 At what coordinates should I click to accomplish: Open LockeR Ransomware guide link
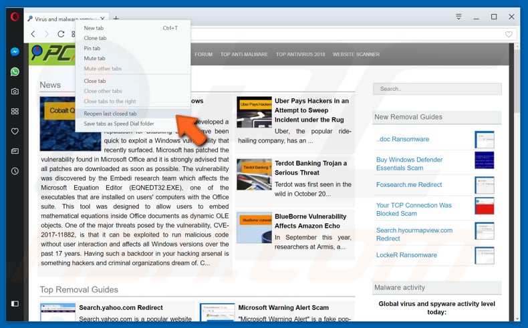pos(406,255)
